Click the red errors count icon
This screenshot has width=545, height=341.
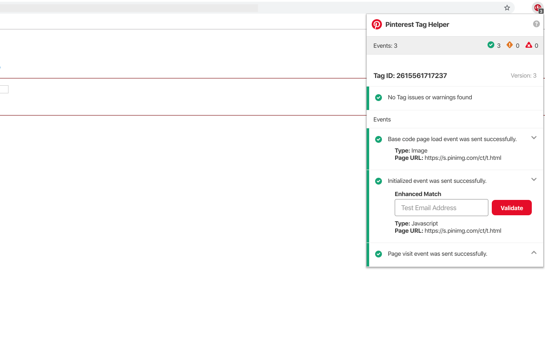(x=529, y=45)
